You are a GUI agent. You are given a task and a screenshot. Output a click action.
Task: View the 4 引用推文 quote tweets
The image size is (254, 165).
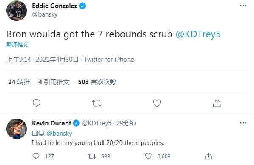pos(54,82)
